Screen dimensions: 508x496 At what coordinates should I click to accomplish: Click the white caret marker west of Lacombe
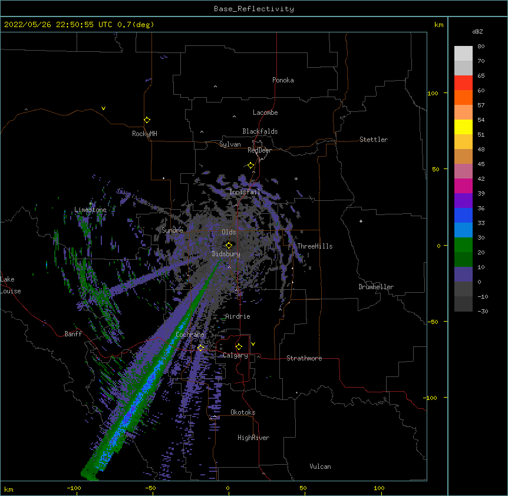234,117
